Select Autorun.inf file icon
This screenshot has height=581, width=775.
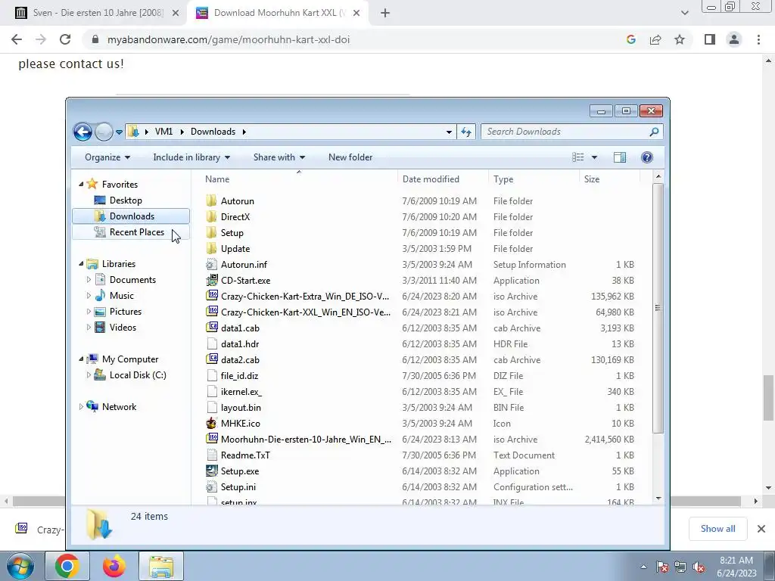point(212,264)
